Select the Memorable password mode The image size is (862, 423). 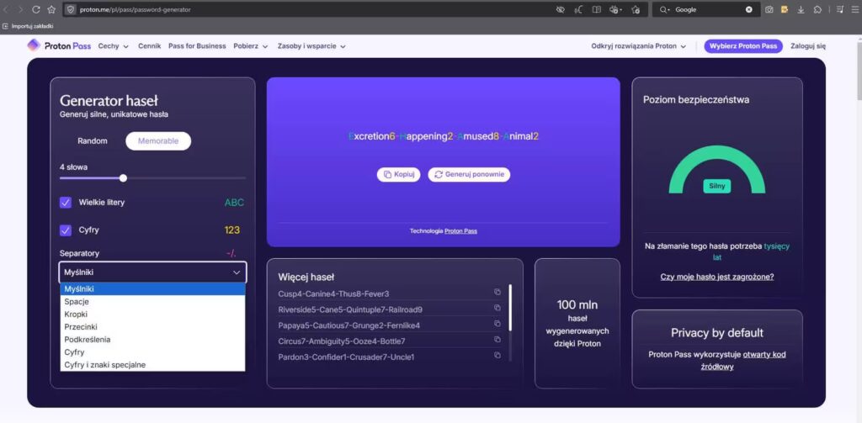[x=158, y=141]
